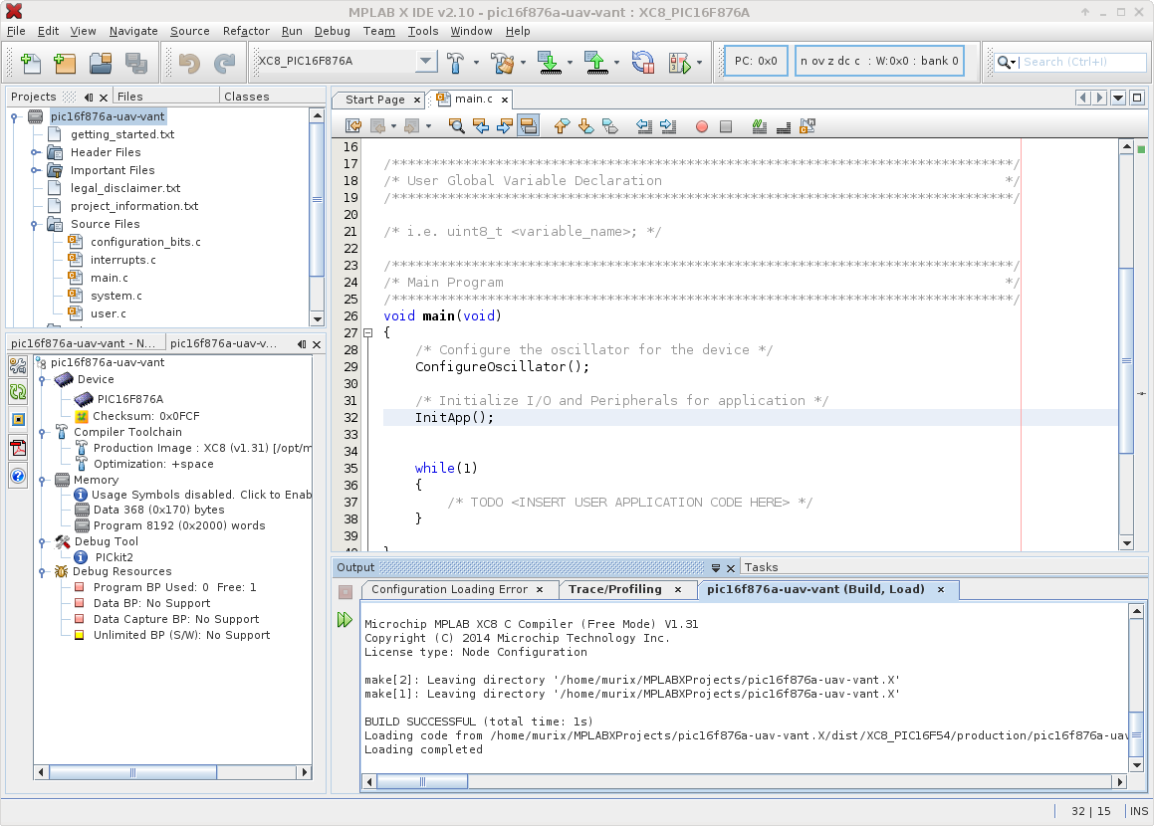The height and width of the screenshot is (826, 1154).
Task: Click the Uncomment lines editor icon
Action: 783,126
